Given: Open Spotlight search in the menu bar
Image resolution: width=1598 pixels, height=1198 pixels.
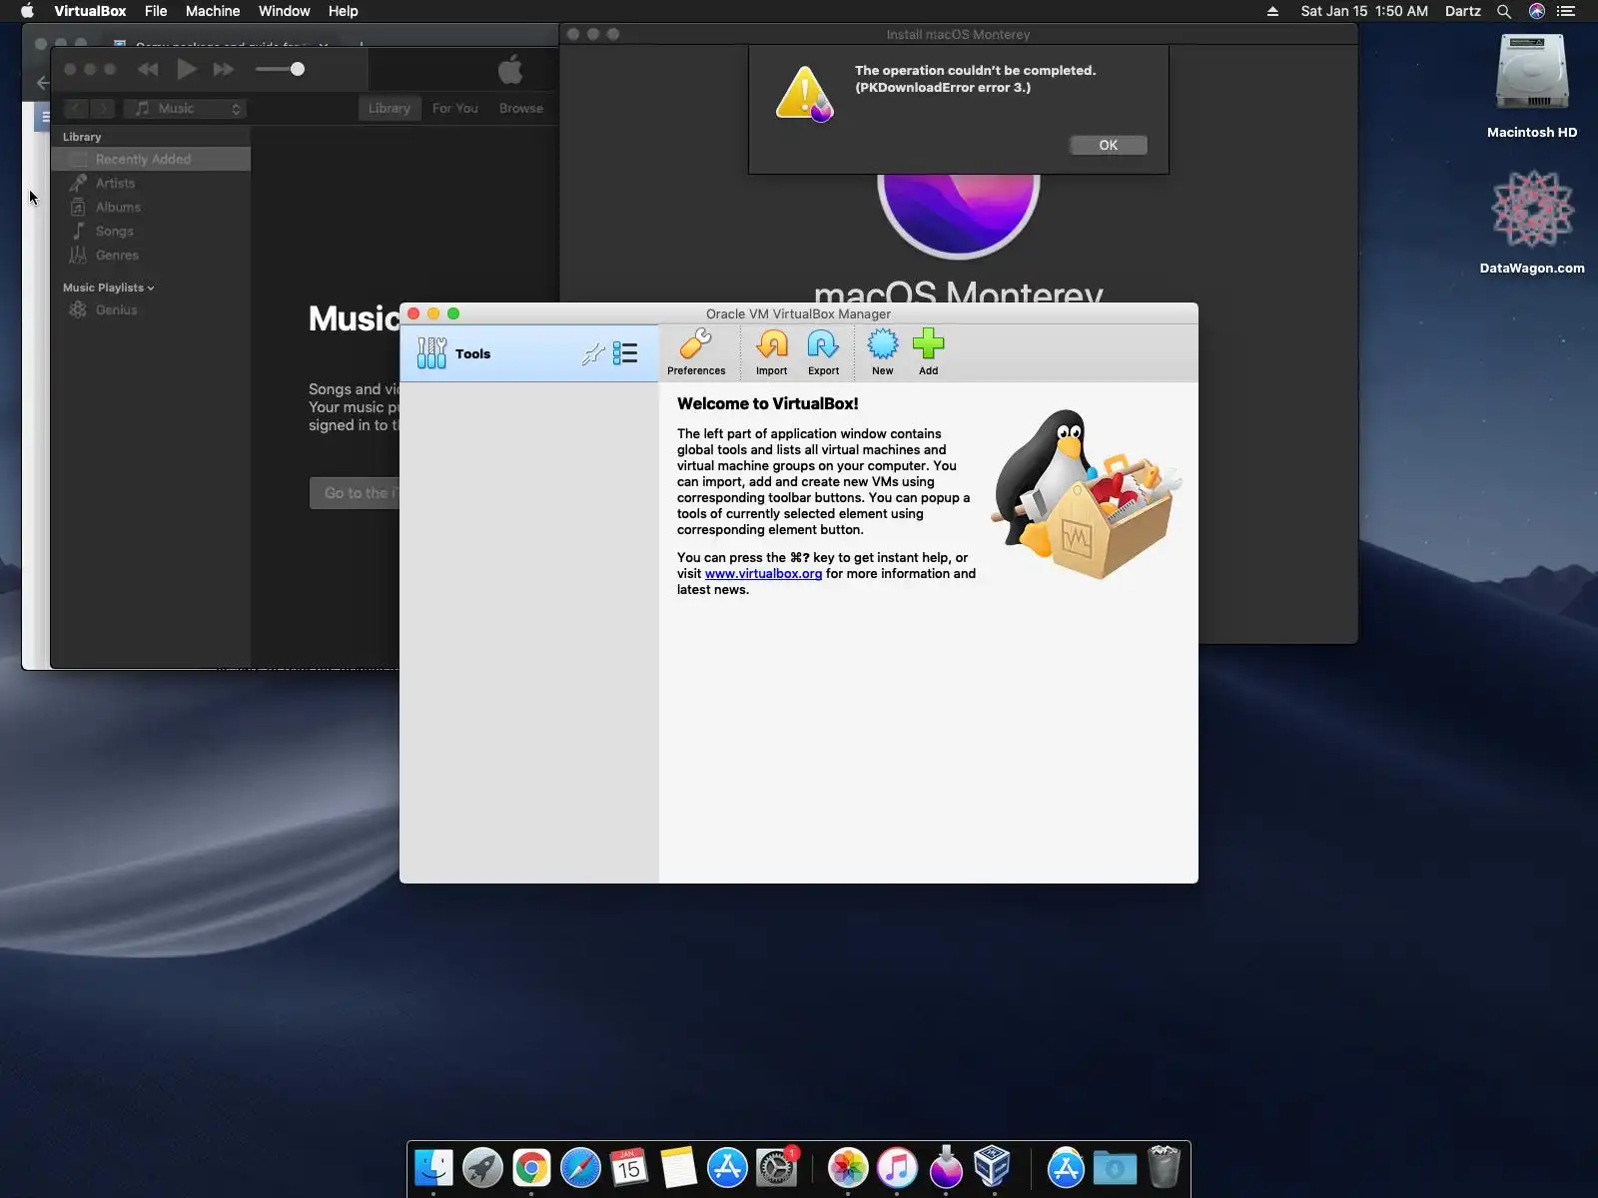Looking at the screenshot, I should (1504, 11).
